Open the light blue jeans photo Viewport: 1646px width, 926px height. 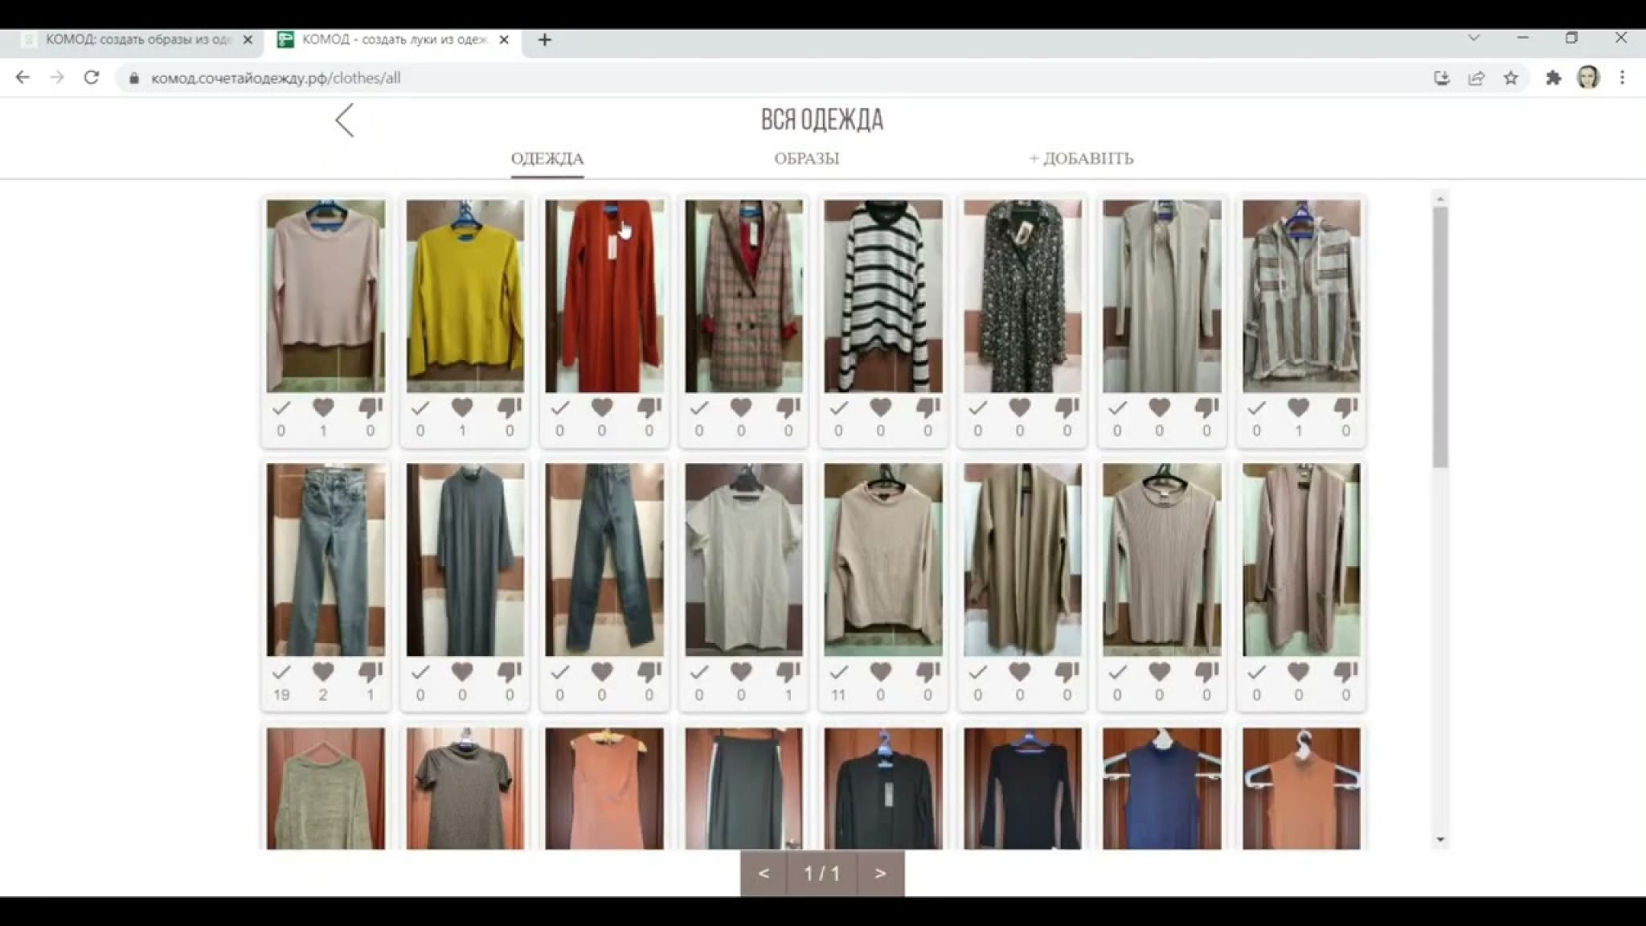click(326, 559)
